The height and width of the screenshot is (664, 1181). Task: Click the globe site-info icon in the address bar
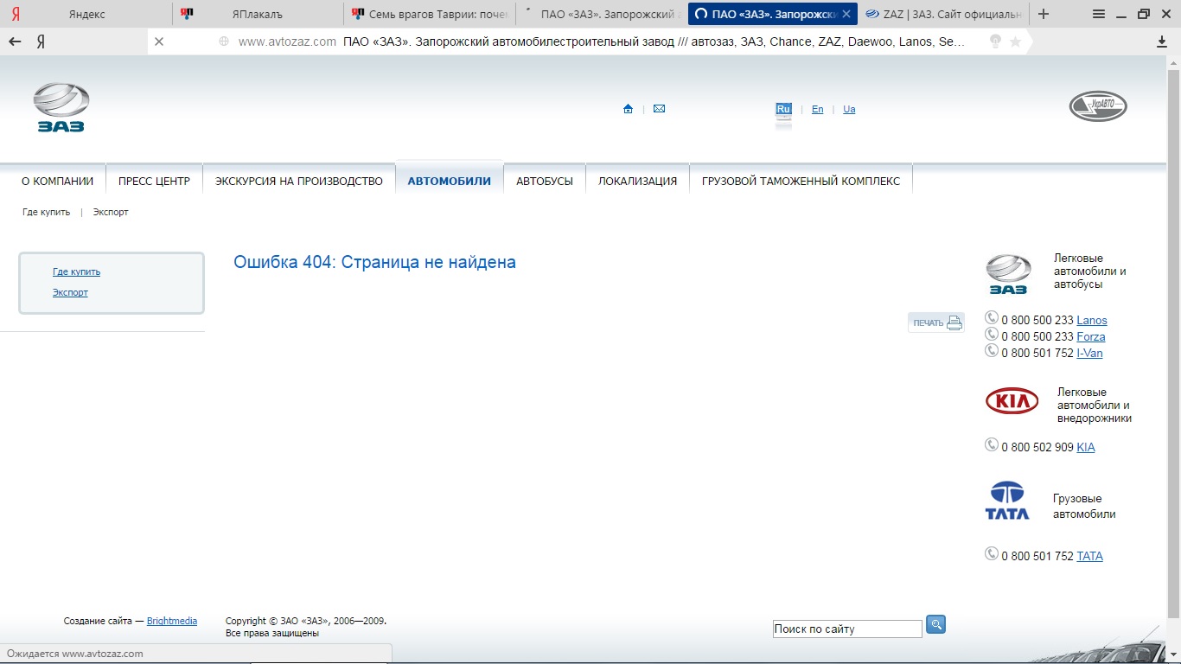point(224,41)
